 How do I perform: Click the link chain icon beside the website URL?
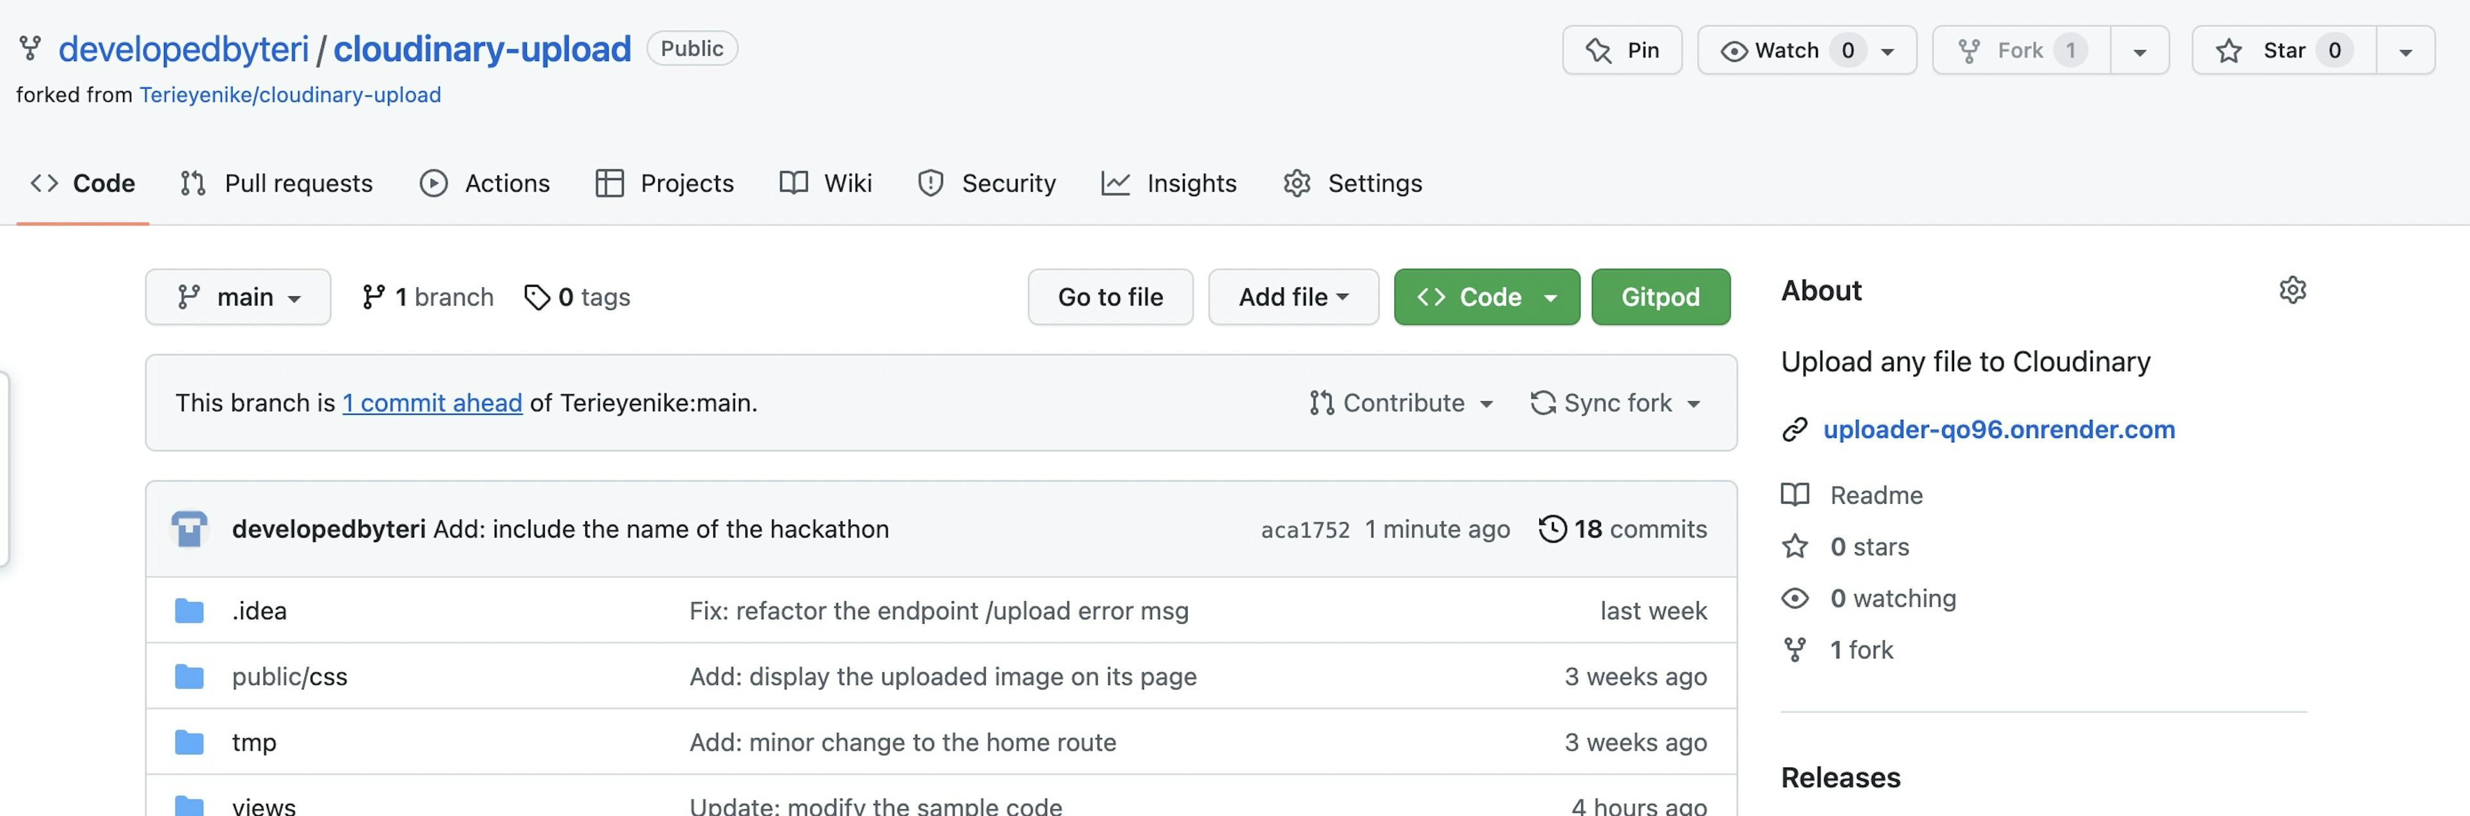1794,430
